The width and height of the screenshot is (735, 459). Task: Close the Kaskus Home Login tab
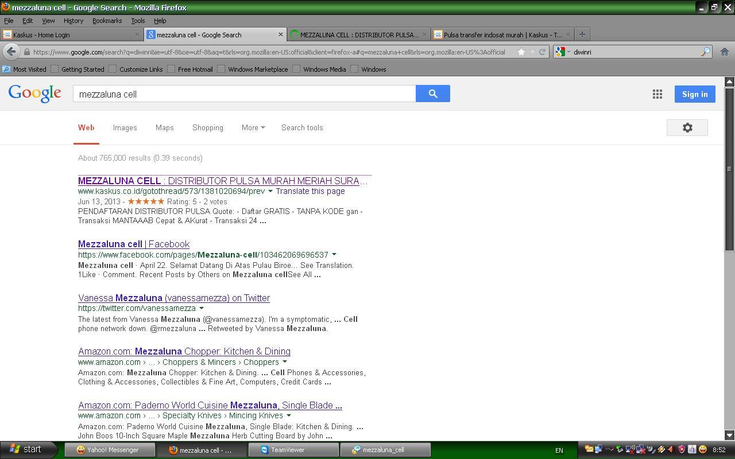(137, 34)
